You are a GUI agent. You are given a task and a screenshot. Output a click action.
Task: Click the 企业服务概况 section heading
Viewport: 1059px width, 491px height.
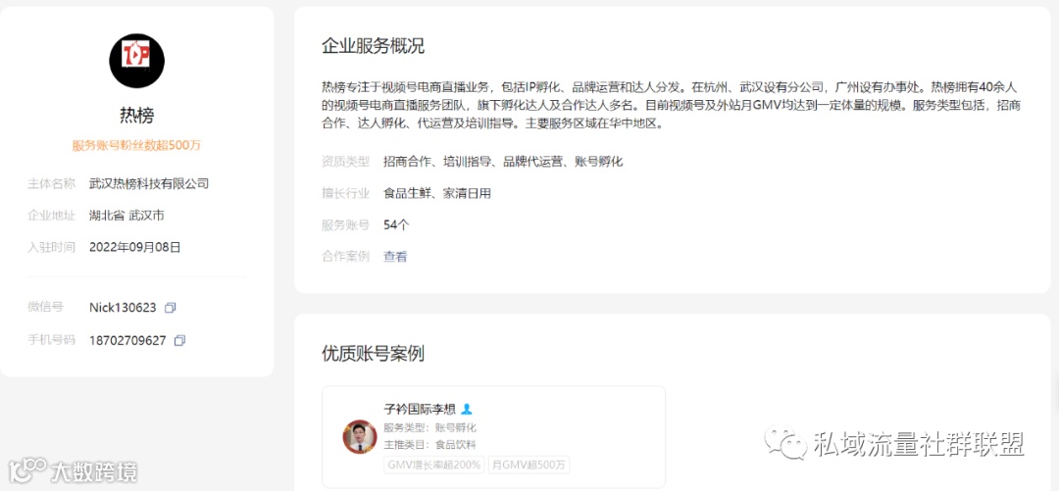click(x=373, y=47)
